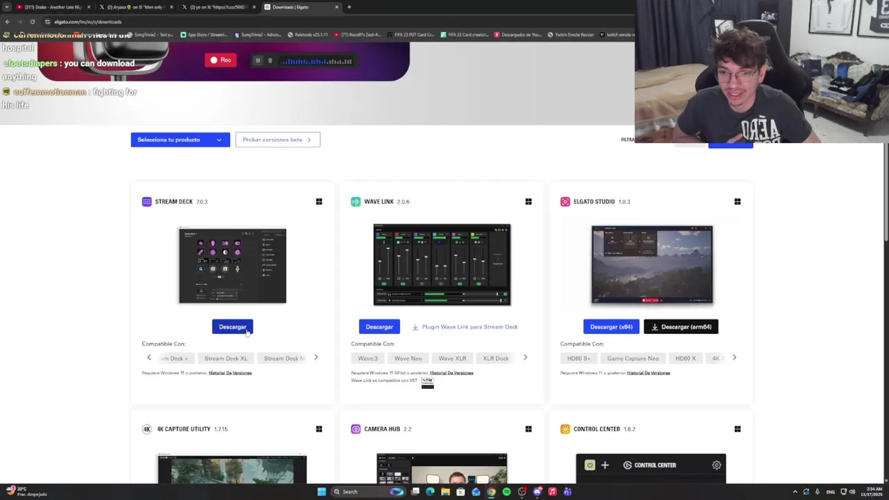
Task: Click the grid icon beside the Rec button
Action: click(258, 60)
